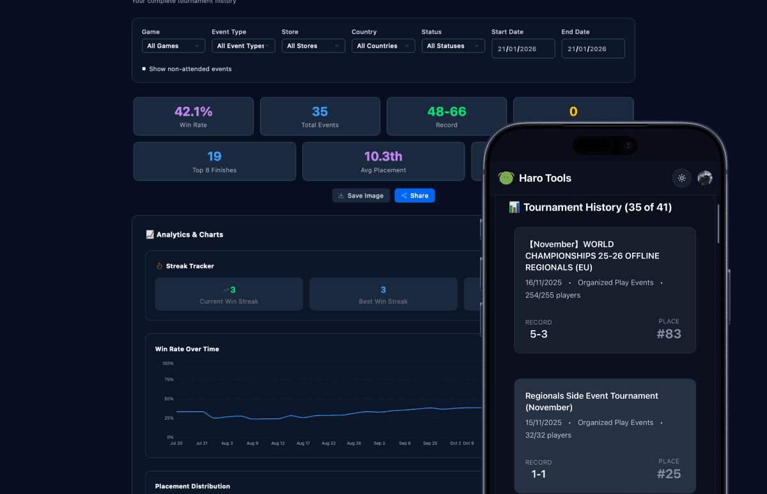
Task: Click the download icon on Save Image
Action: (x=341, y=195)
